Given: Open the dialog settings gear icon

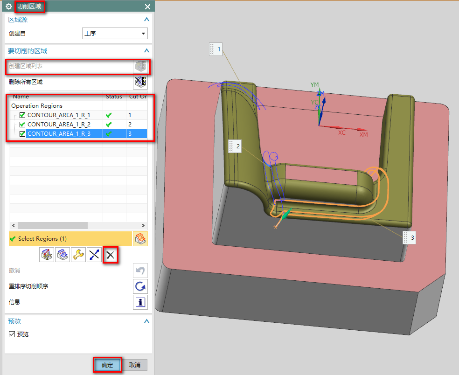Looking at the screenshot, I should tap(8, 7).
